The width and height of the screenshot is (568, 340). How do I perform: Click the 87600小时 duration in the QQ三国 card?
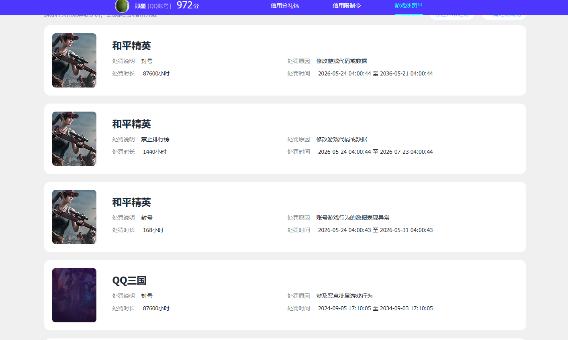point(156,308)
